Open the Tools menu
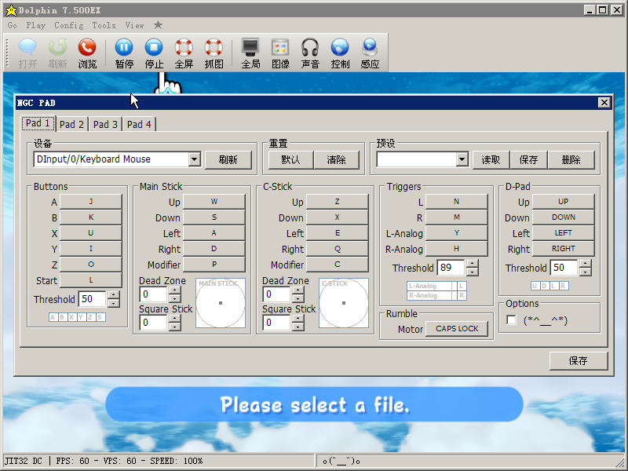Screen dimensions: 628x471 pos(104,25)
